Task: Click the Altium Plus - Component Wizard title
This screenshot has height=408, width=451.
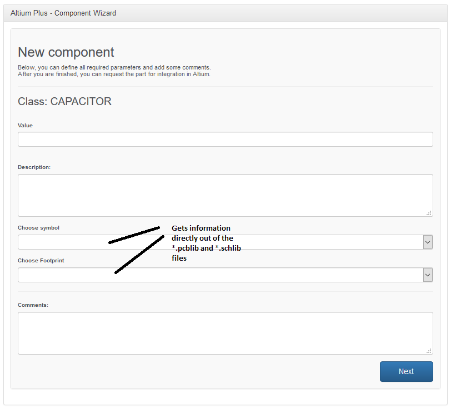Action: tap(63, 13)
